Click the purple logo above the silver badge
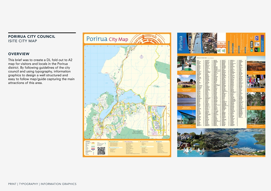271x191 pixels. (x=257, y=38)
